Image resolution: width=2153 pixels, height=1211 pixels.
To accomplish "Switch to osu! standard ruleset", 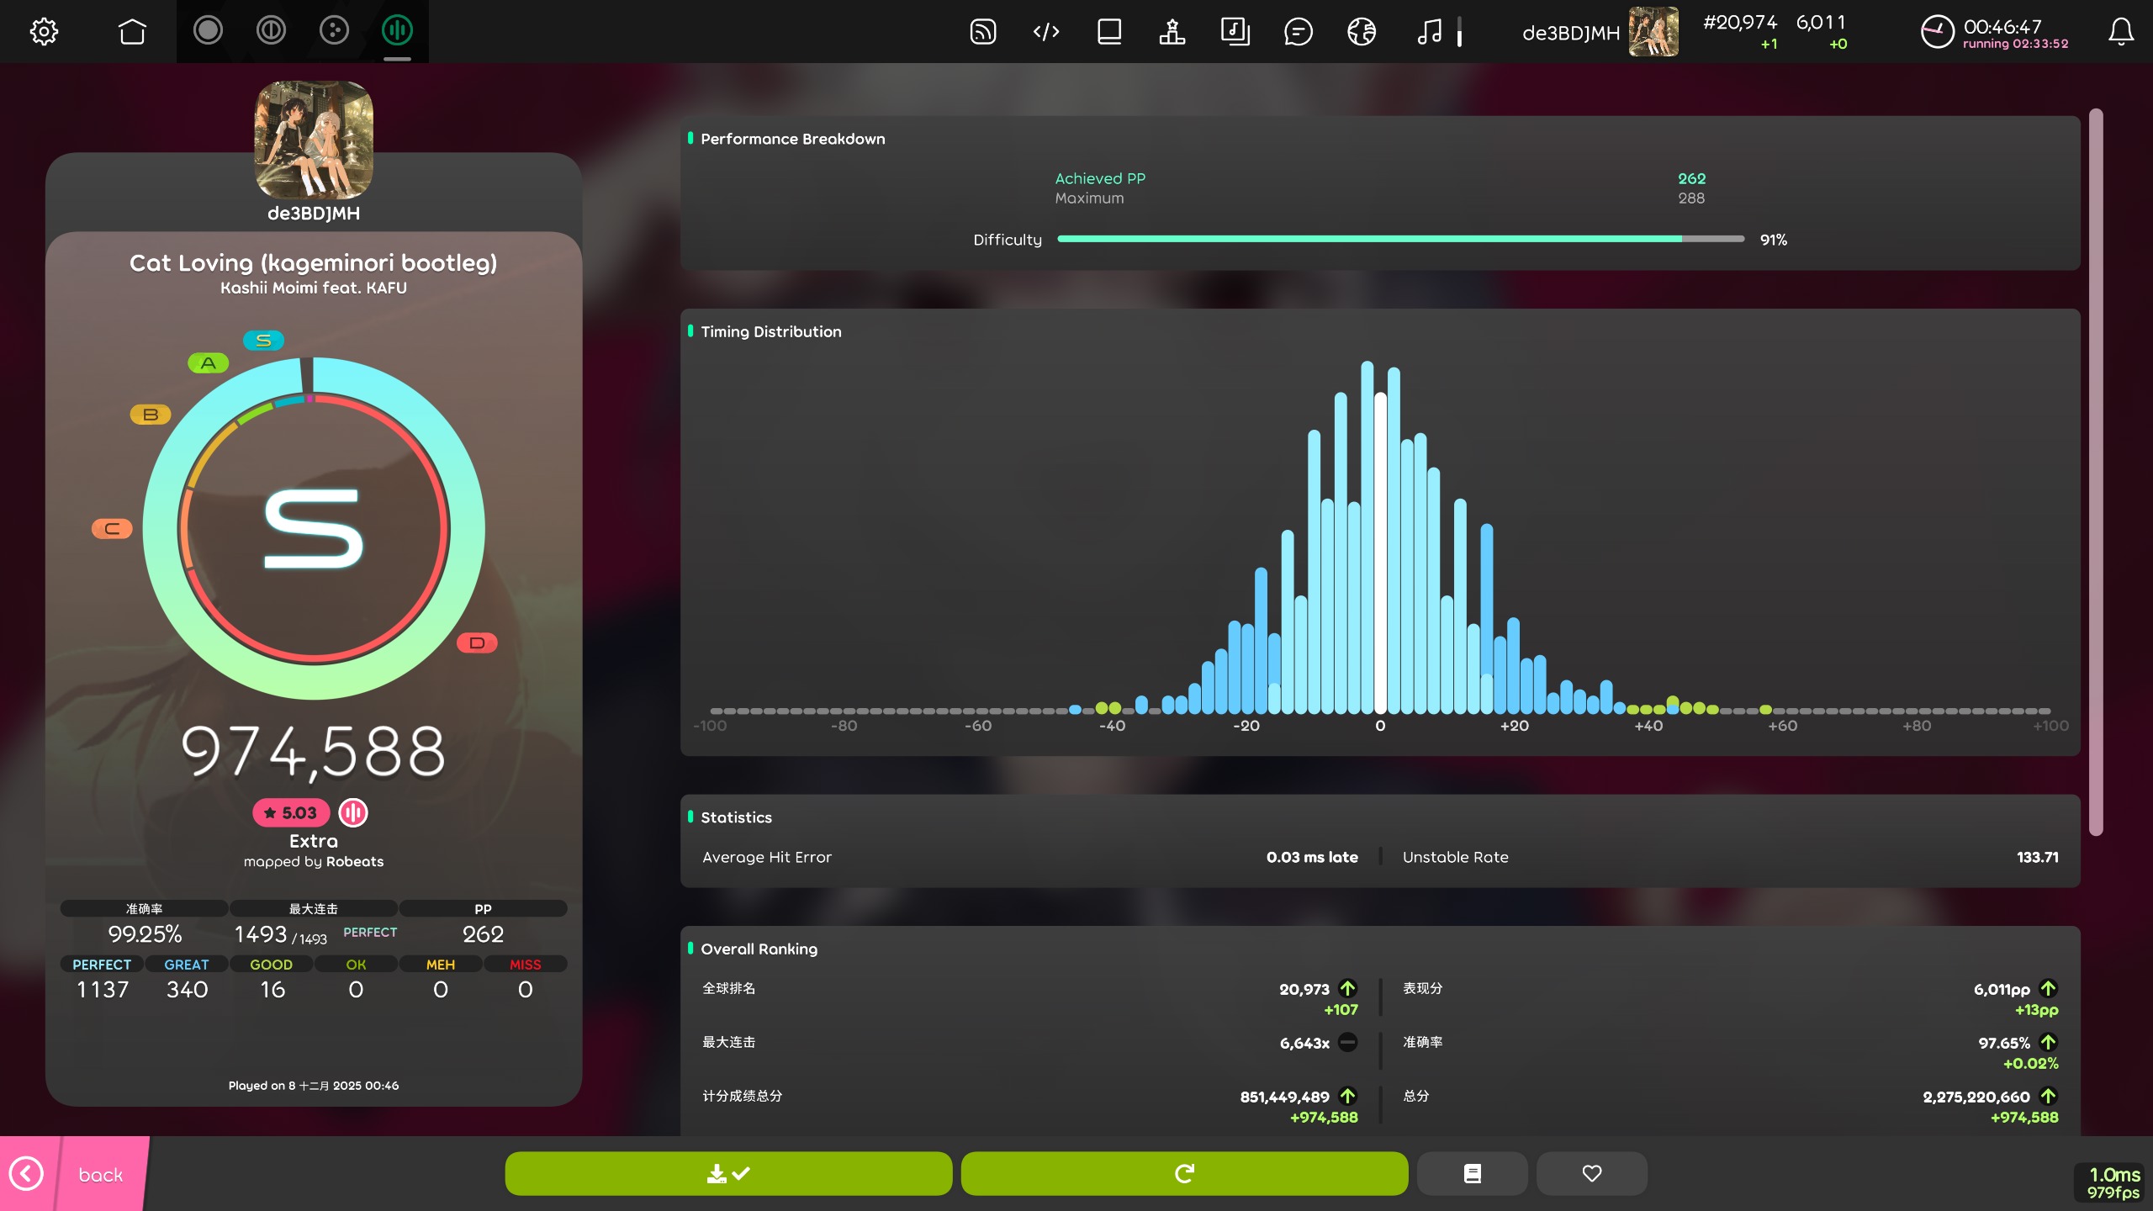I will point(208,31).
